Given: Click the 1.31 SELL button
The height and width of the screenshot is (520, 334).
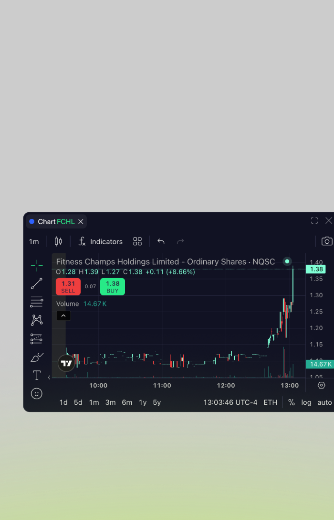Looking at the screenshot, I should pos(68,287).
